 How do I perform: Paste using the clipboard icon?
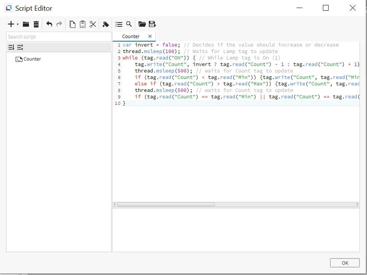click(x=83, y=24)
